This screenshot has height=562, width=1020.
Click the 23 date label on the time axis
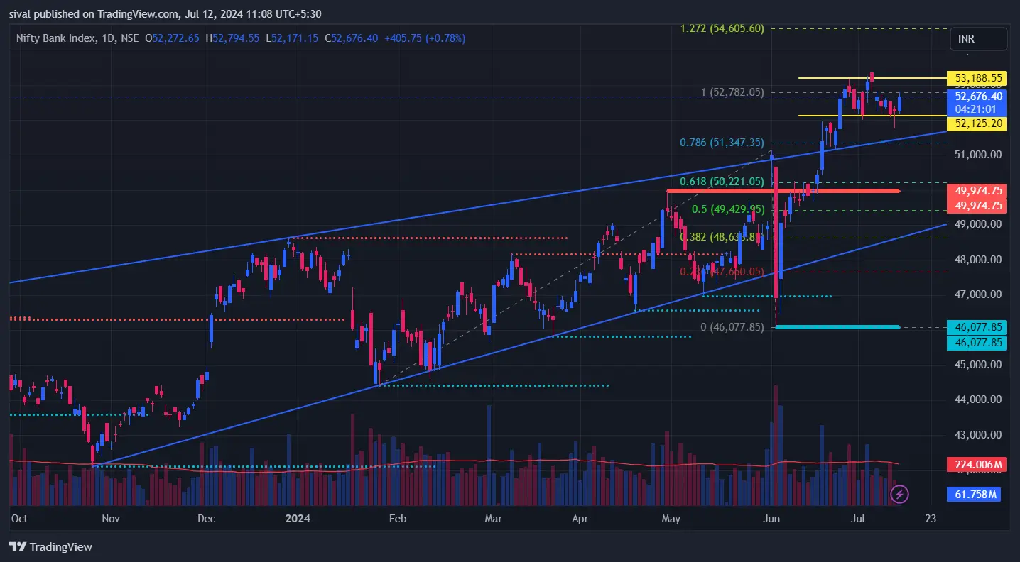click(931, 519)
